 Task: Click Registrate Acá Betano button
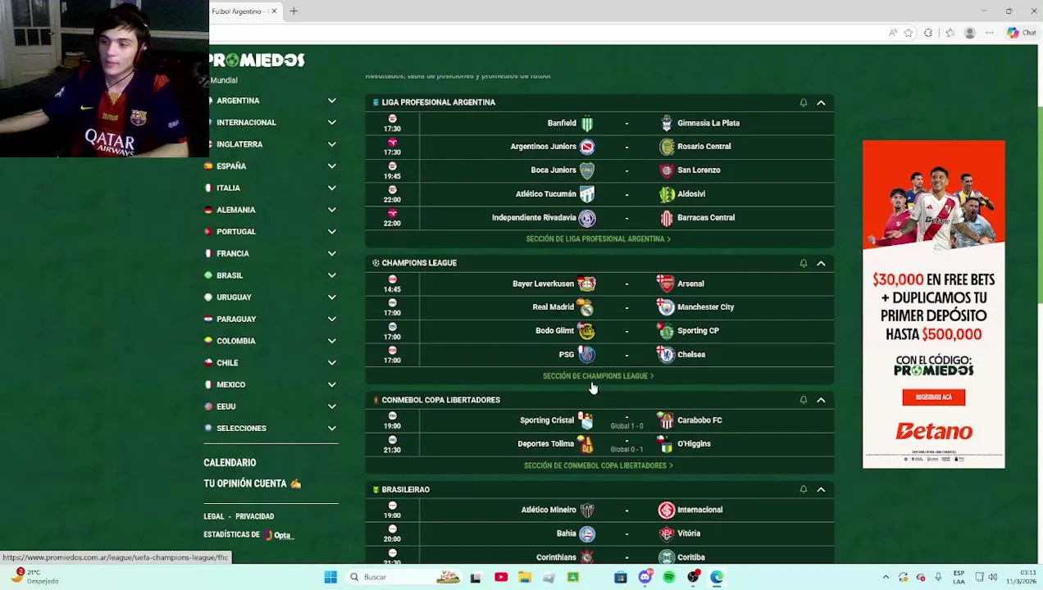click(x=933, y=397)
